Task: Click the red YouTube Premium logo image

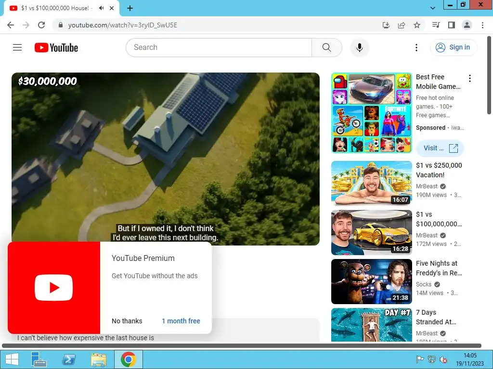Action: click(x=54, y=287)
